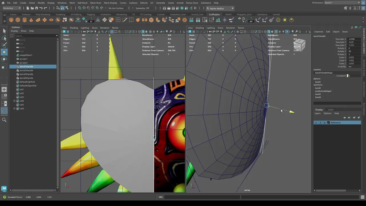Viewport: 366px width, 206px height.
Task: Switch to the Sculpting shelf tab
Action: pos(60,15)
